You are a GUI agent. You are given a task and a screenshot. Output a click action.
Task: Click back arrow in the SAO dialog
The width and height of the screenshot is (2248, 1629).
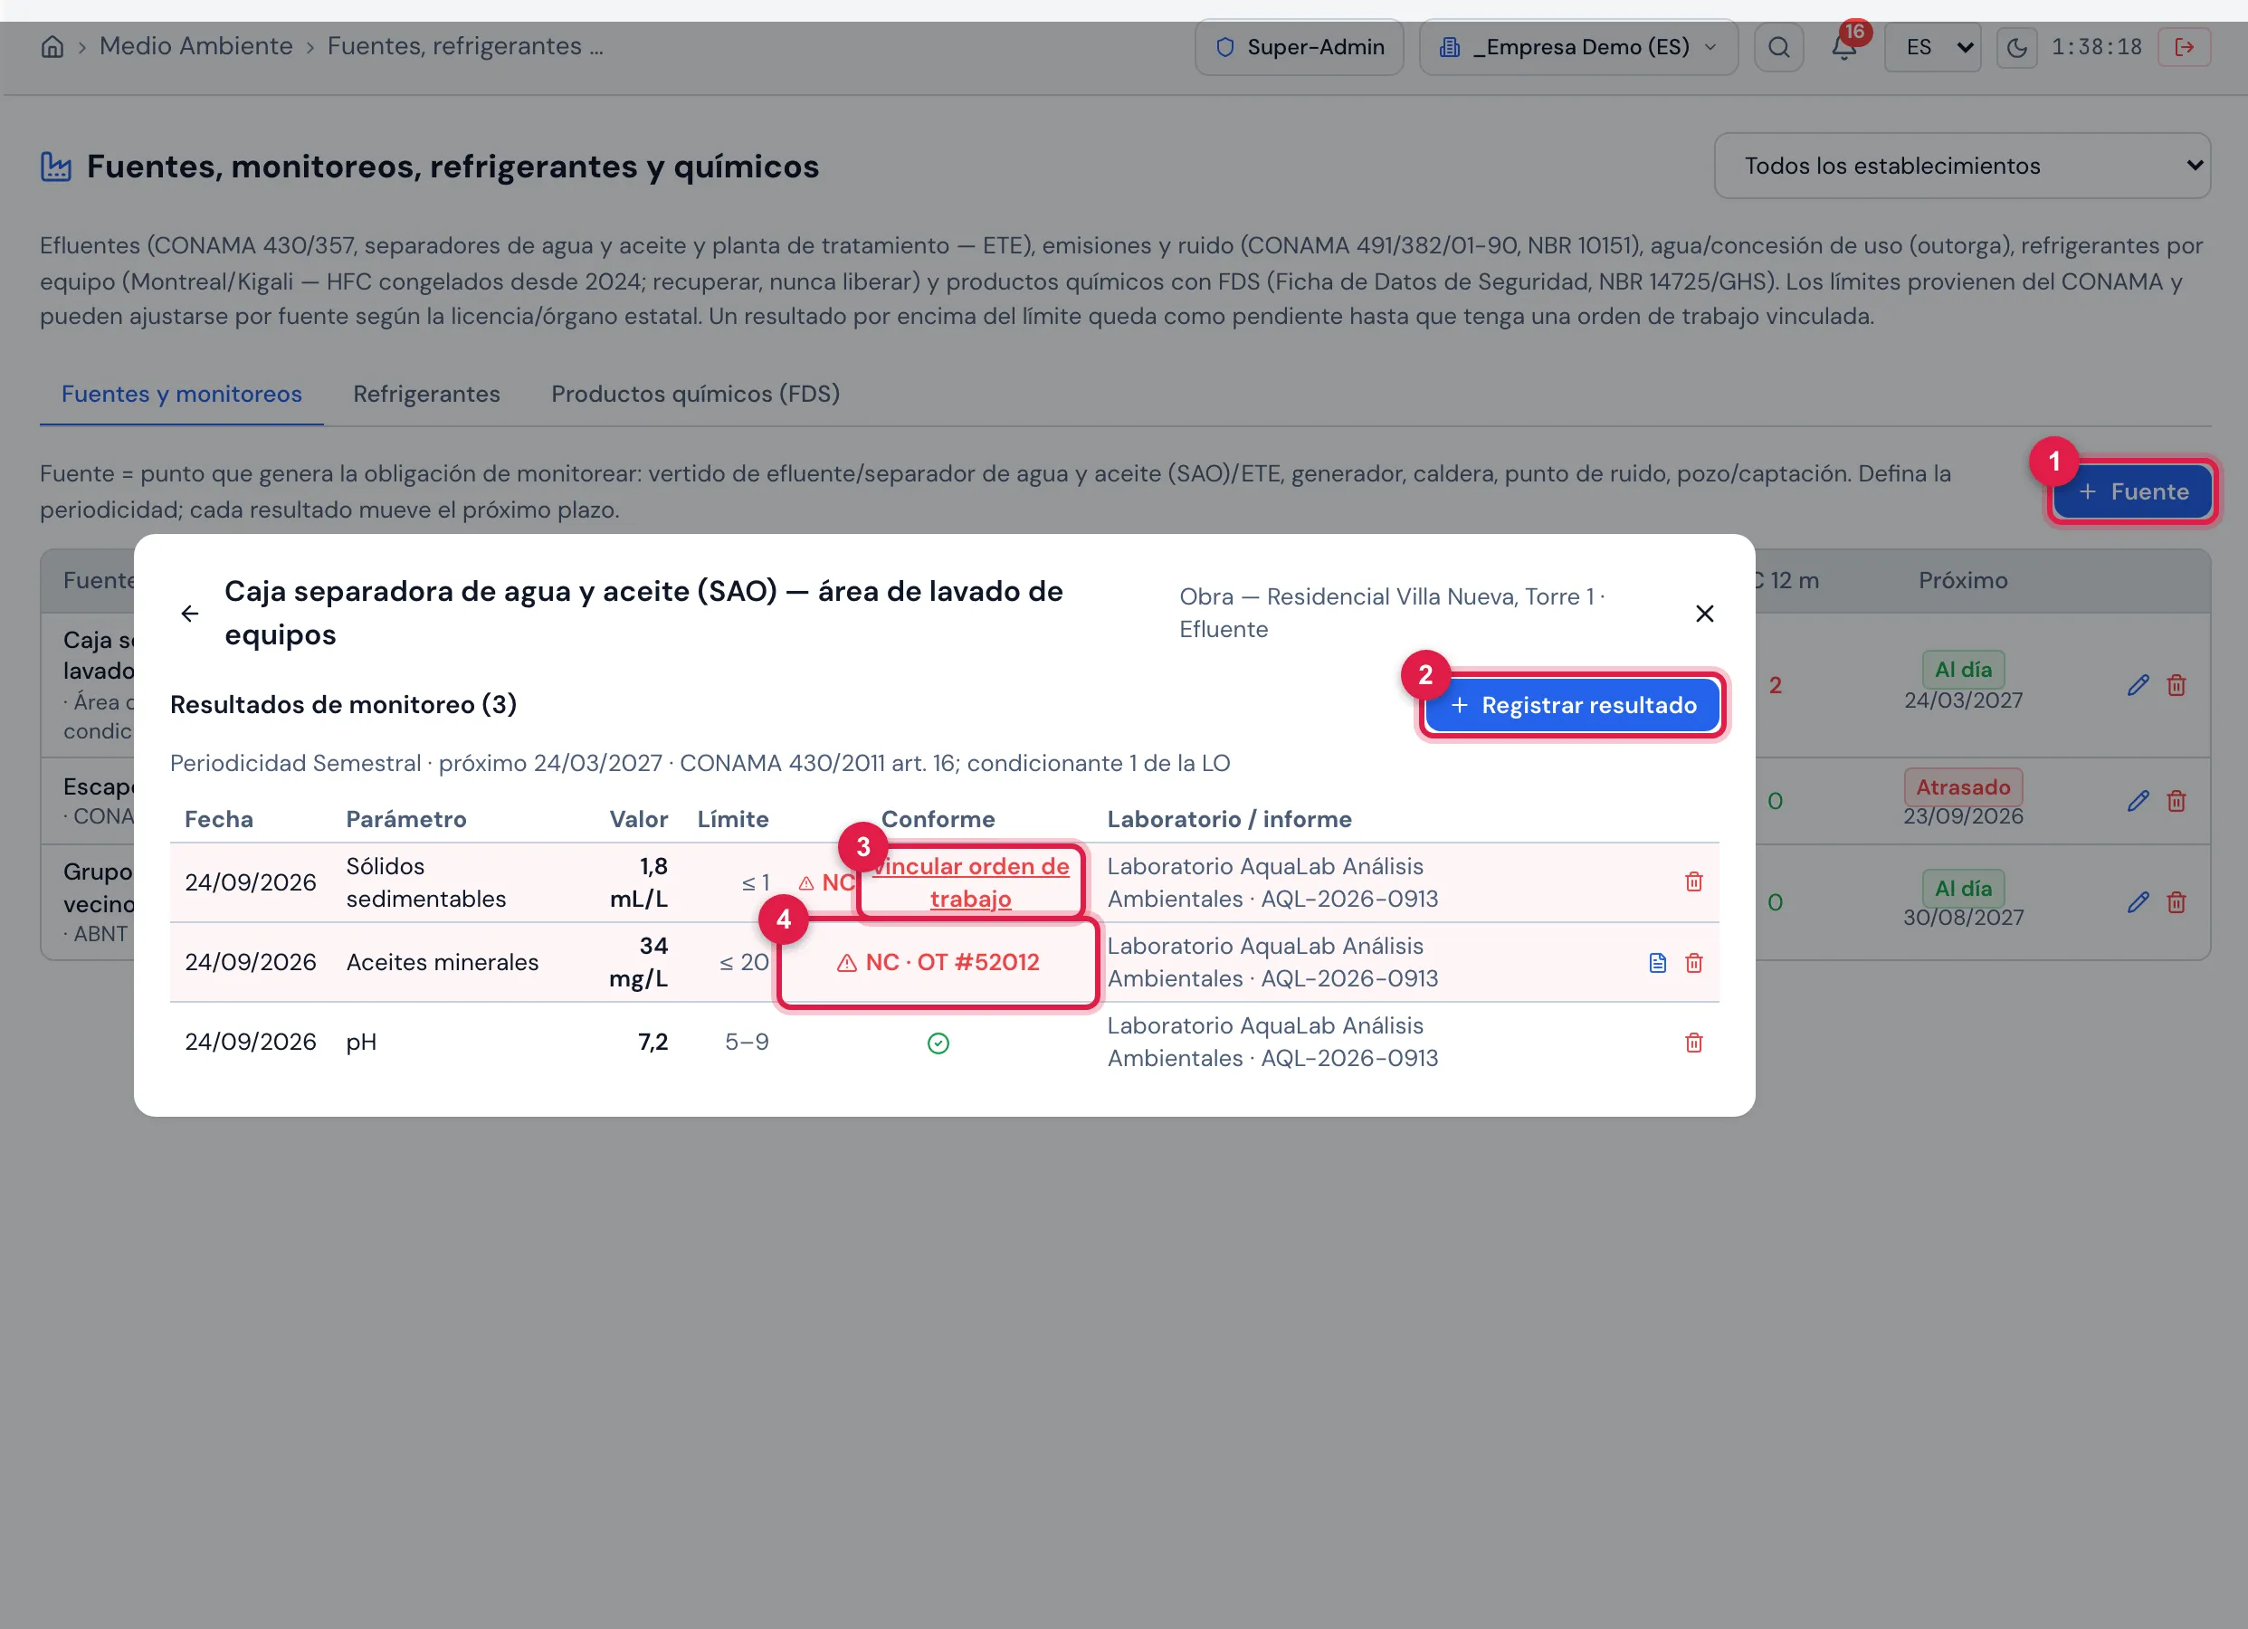189,614
